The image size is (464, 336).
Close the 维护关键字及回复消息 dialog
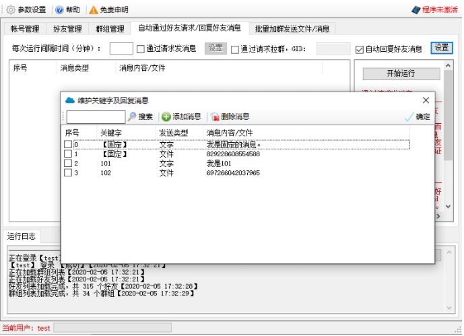(425, 100)
